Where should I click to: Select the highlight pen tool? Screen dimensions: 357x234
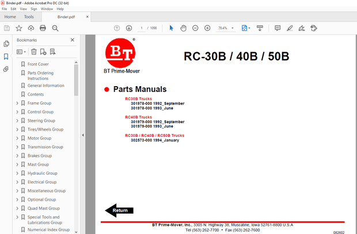[x=290, y=28]
